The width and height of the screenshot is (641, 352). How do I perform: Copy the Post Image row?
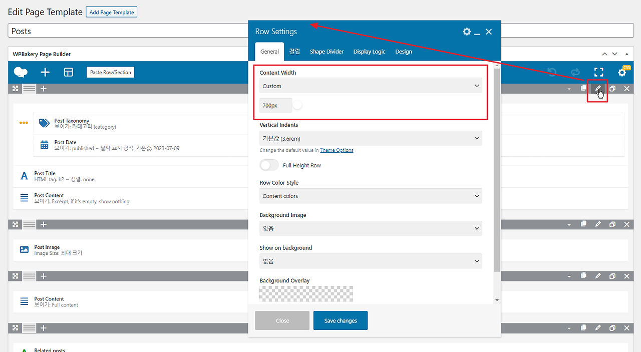click(x=583, y=224)
